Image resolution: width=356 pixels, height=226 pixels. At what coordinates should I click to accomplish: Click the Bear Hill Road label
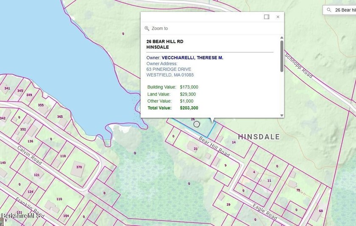(214, 147)
